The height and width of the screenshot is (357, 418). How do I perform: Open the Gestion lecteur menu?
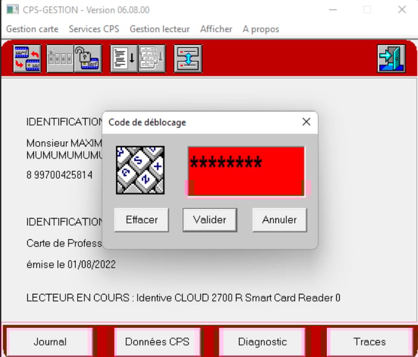point(159,29)
